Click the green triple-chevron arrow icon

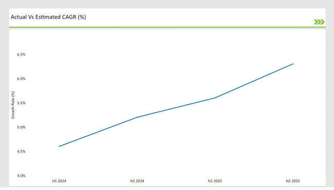click(319, 22)
